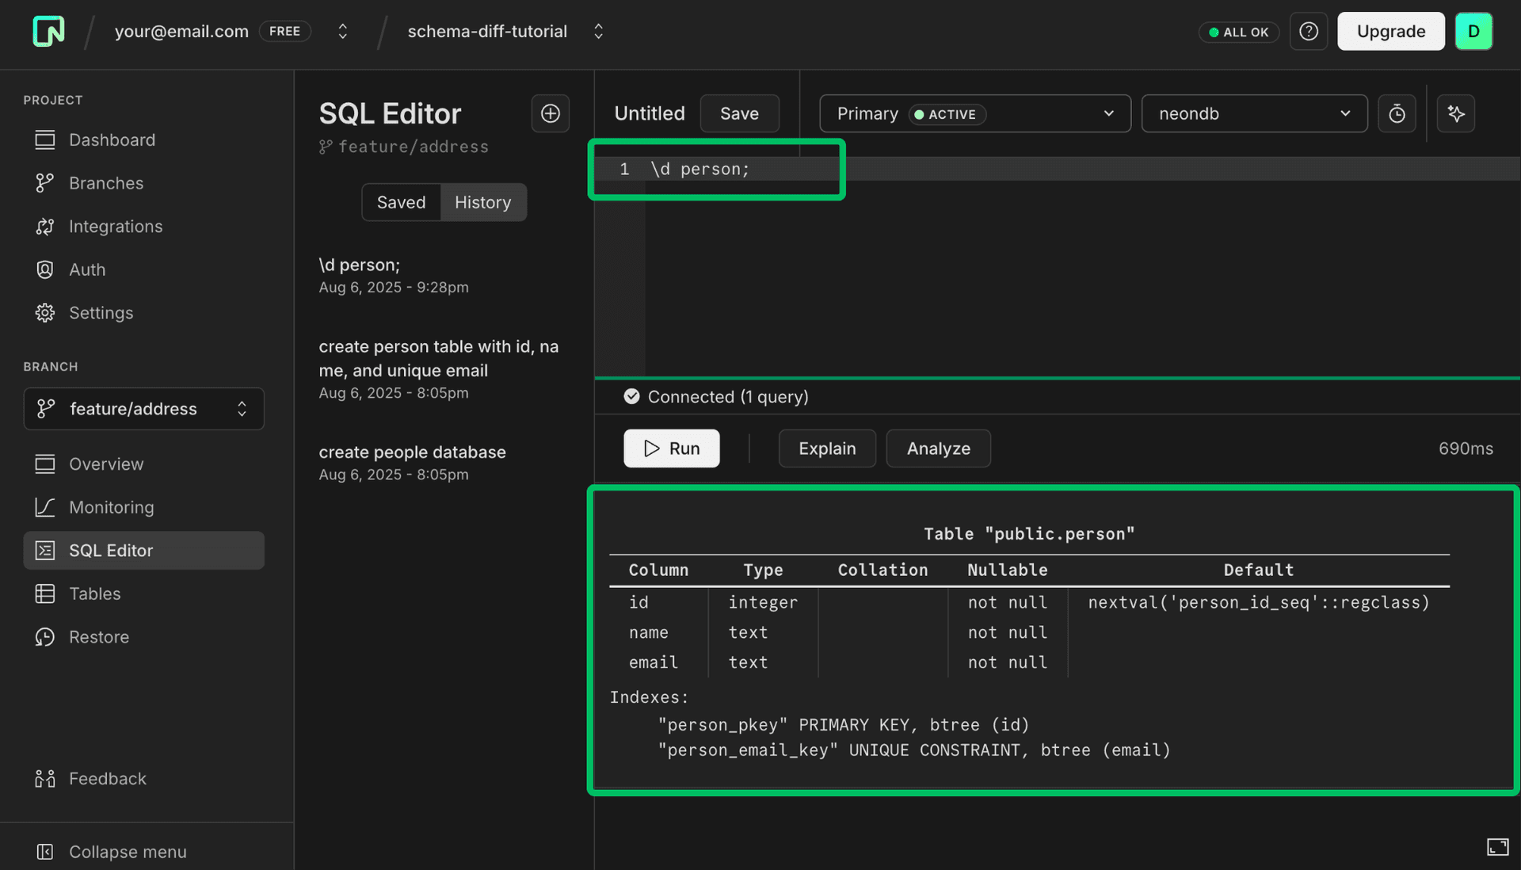
Task: Open the Primary branch dropdown
Action: pos(974,113)
